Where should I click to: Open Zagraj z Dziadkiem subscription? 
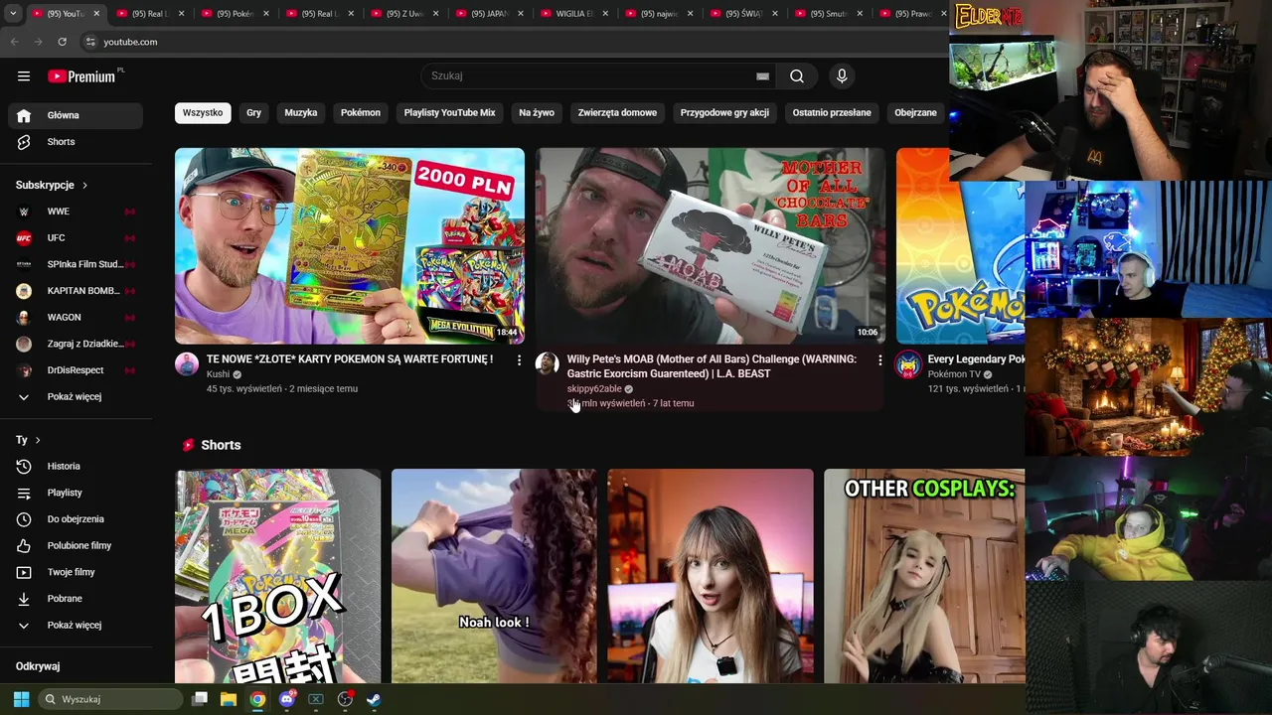point(76,344)
